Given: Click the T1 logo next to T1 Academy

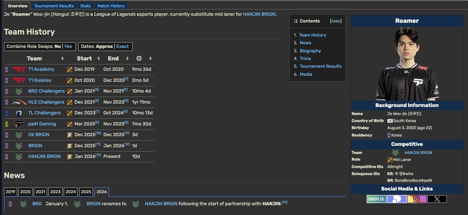Looking at the screenshot, I should (19, 69).
